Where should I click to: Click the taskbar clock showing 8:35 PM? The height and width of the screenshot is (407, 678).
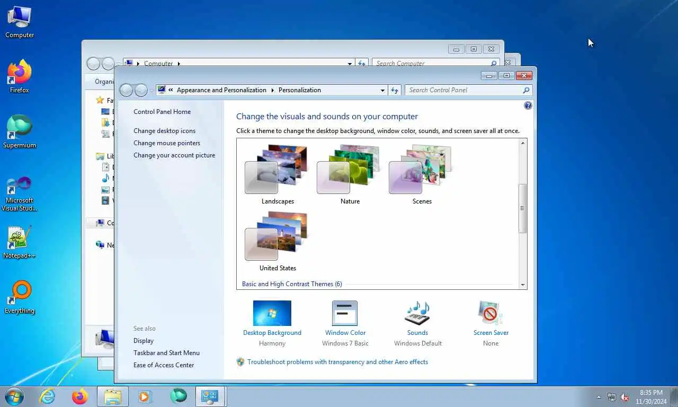[x=651, y=397]
